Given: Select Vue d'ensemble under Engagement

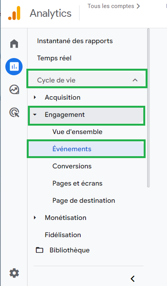Looking at the screenshot, I should pos(78,132).
